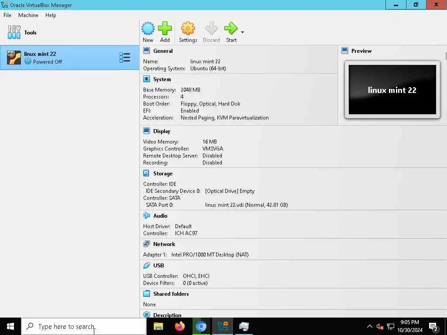The width and height of the screenshot is (447, 335).
Task: Open the System settings heading link
Action: [162, 79]
